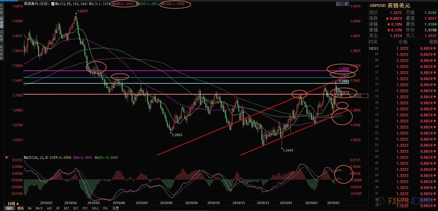Apply the MA indicator button
Viewport: 438px width, 211px height.
pos(30,208)
